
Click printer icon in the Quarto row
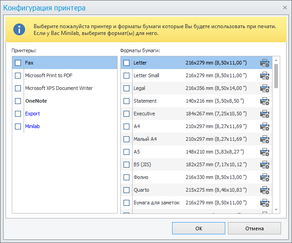pos(264,190)
